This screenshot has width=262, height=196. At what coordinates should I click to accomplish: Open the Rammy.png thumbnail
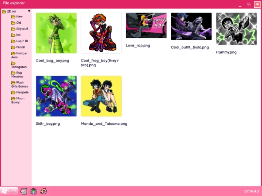(236, 29)
